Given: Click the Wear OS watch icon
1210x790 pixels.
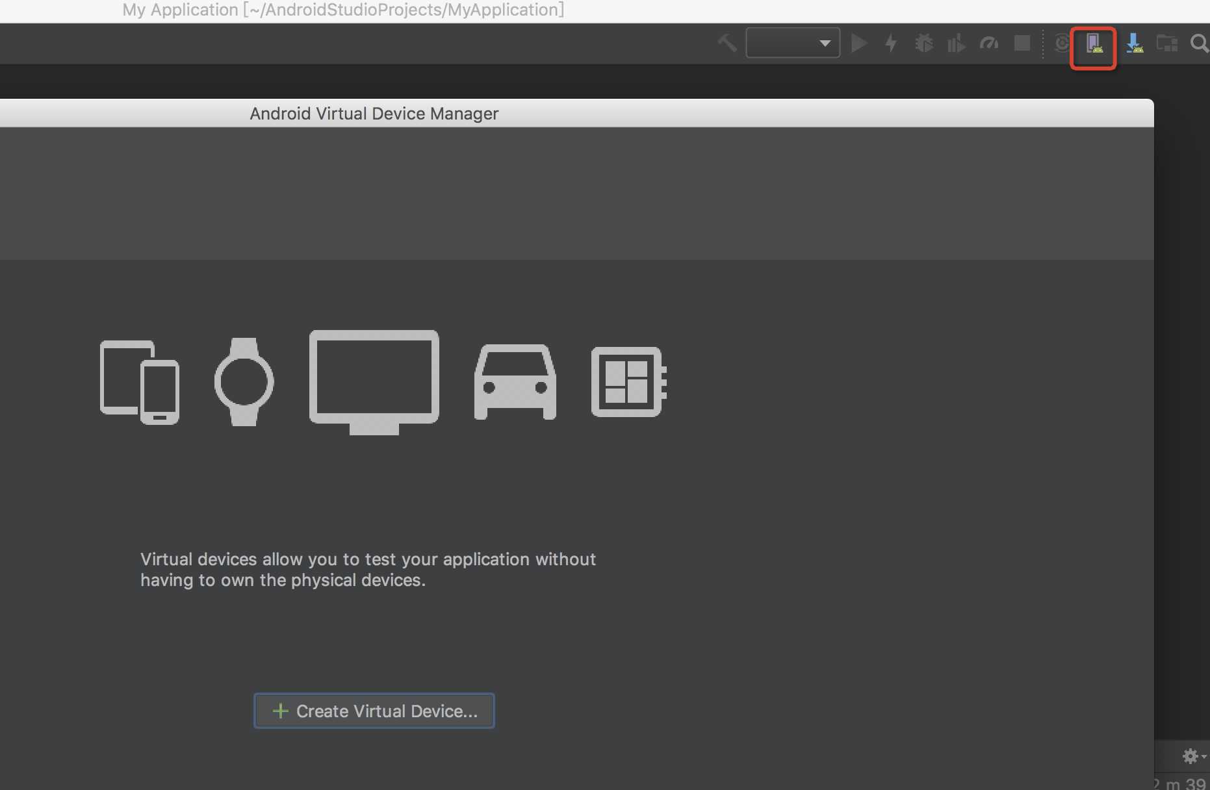Looking at the screenshot, I should coord(244,382).
